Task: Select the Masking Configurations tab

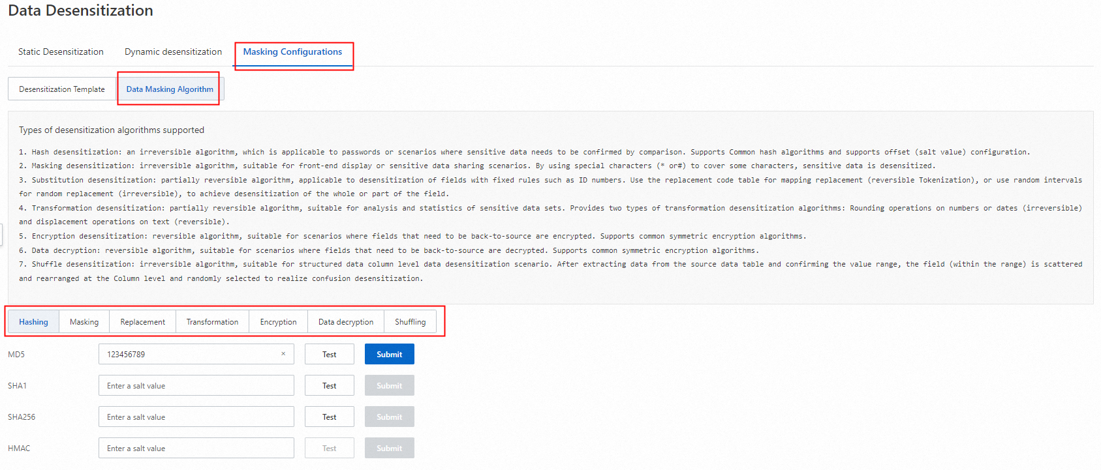Action: pyautogui.click(x=292, y=51)
